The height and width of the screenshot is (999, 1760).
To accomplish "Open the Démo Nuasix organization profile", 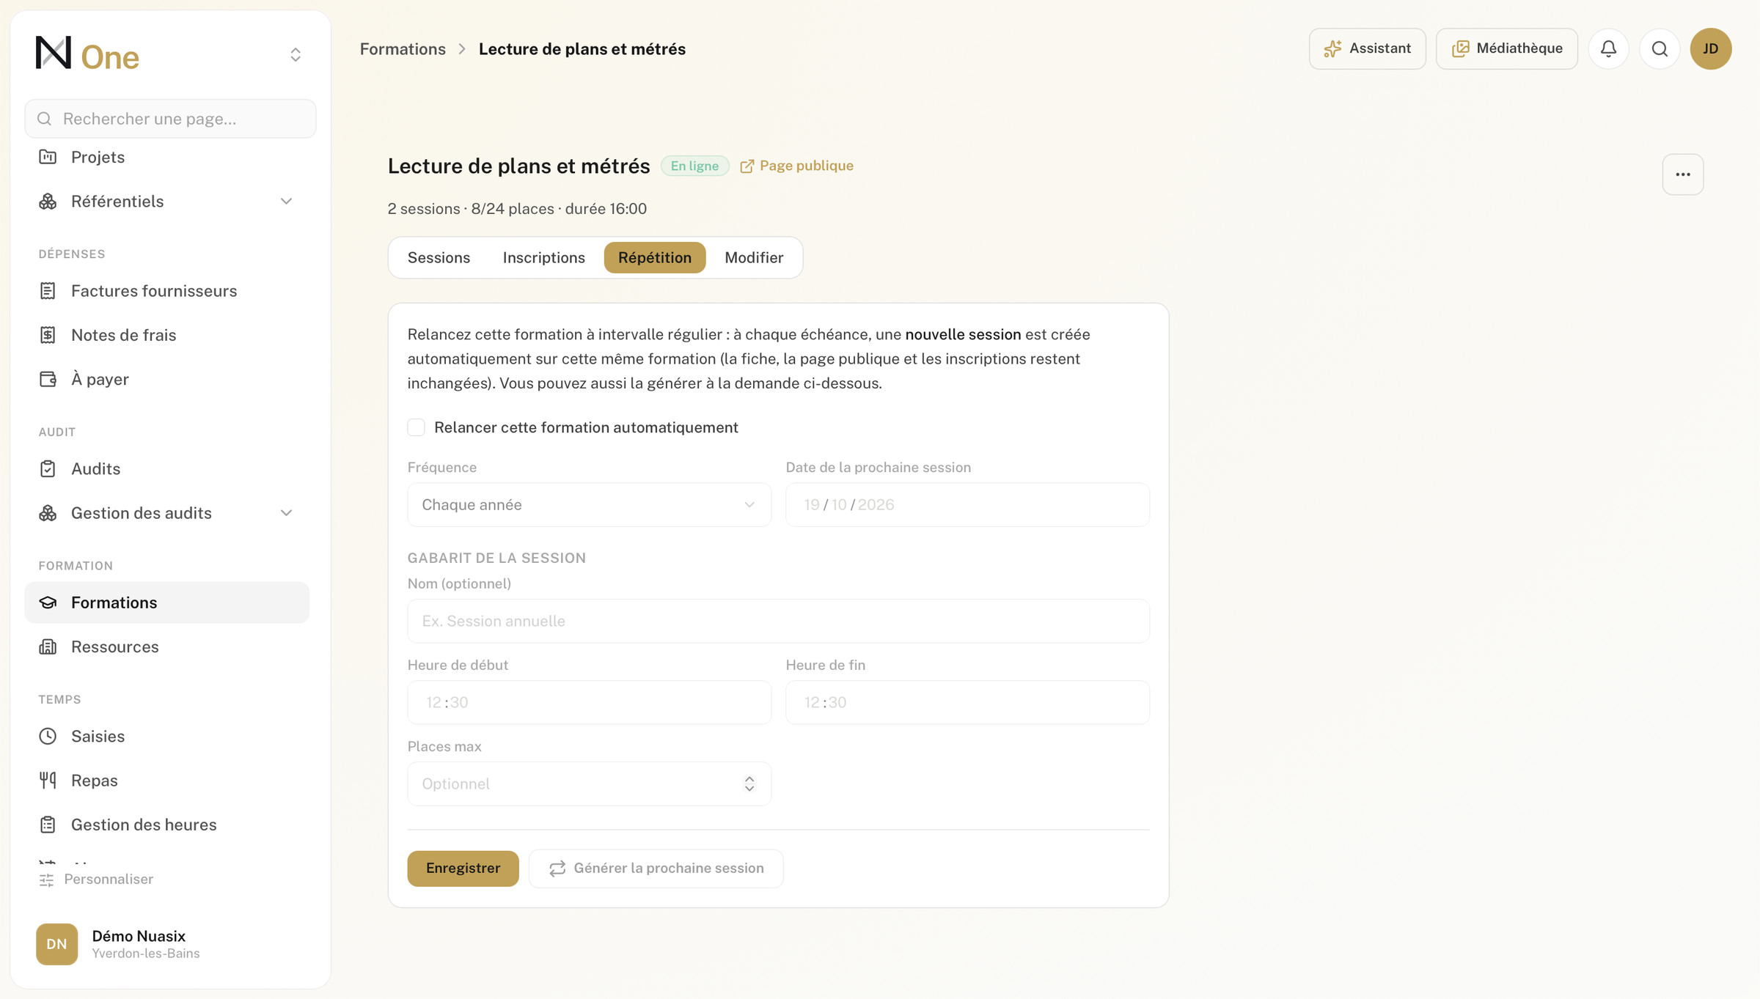I will 170,944.
